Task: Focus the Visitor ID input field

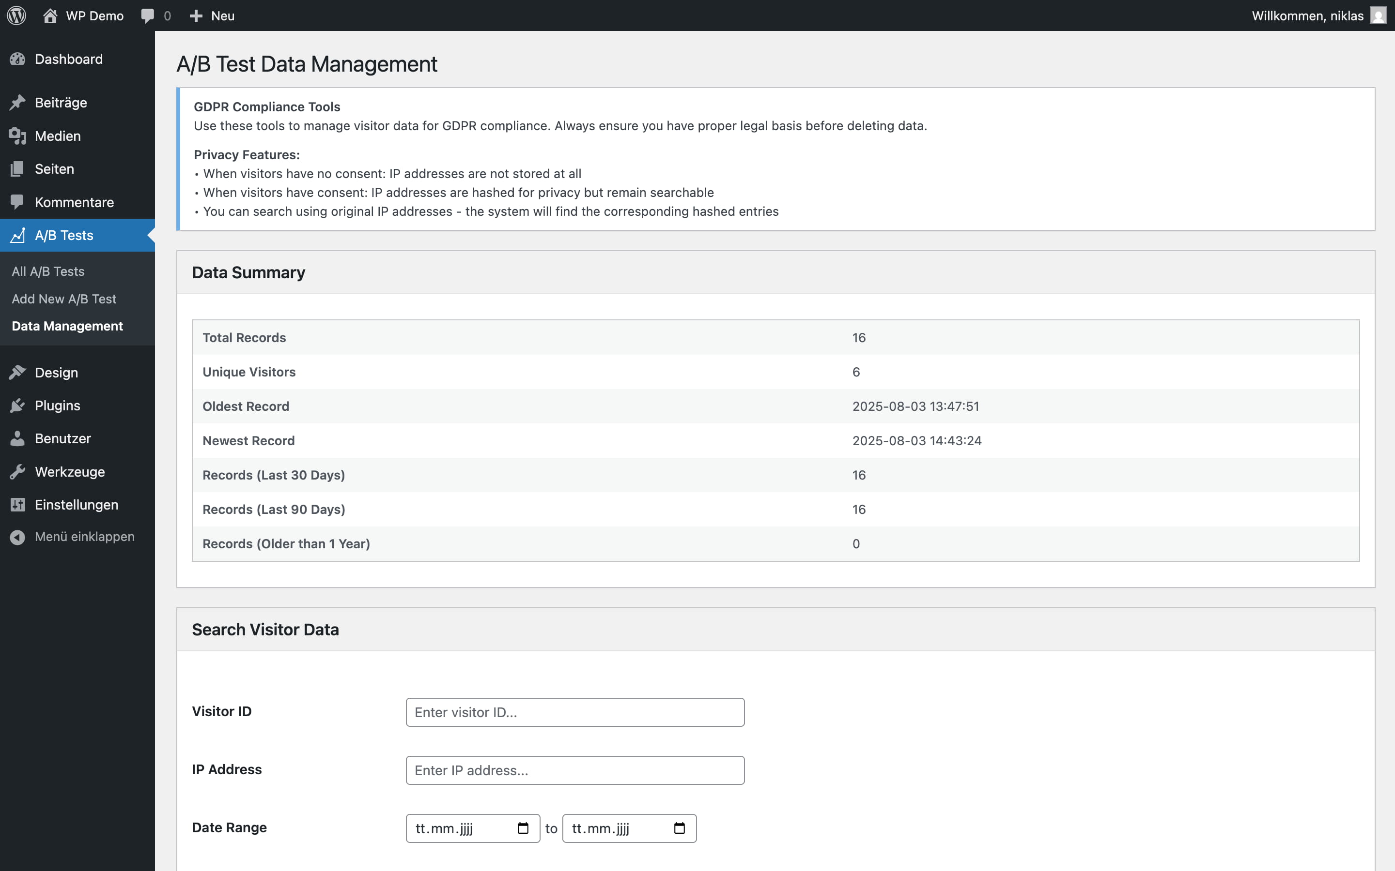Action: (575, 713)
